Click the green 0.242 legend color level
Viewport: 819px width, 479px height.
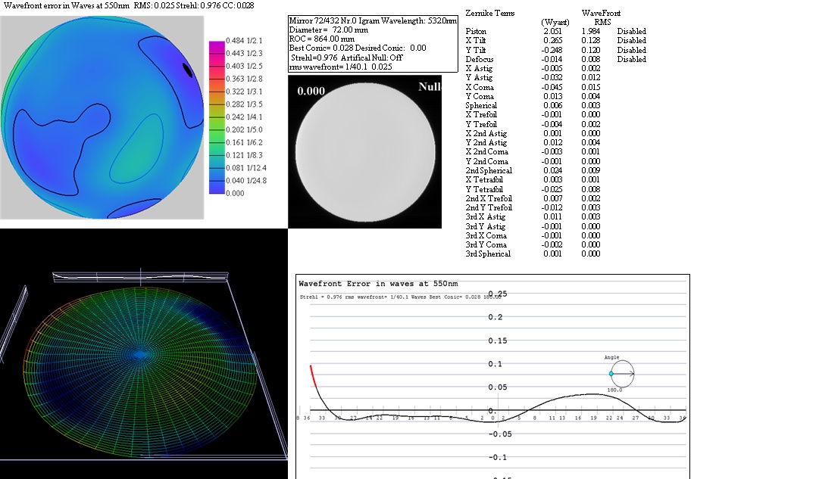pyautogui.click(x=217, y=117)
